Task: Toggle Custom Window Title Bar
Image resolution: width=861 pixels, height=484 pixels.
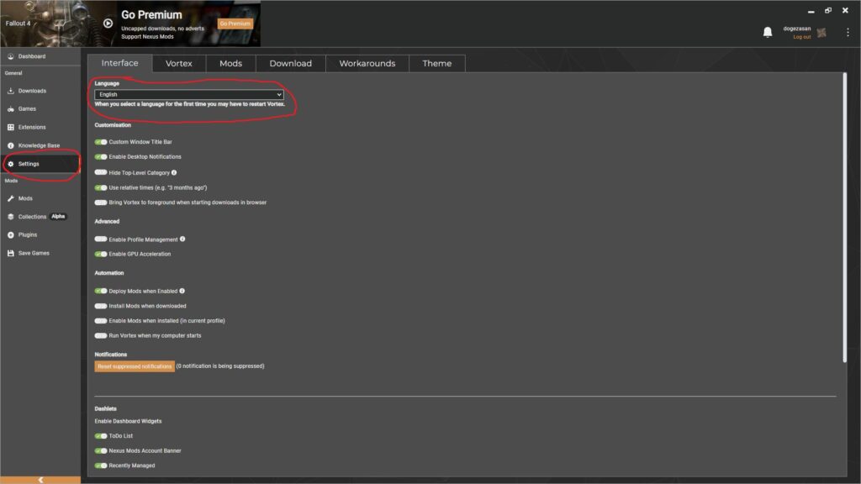Action: point(101,142)
